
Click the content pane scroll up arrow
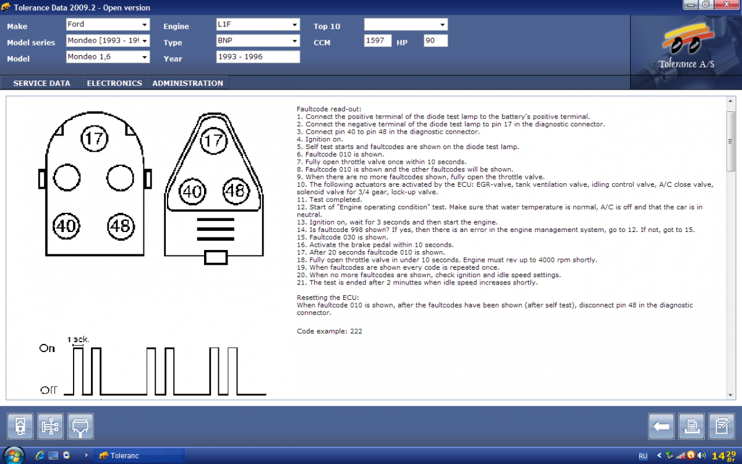pyautogui.click(x=731, y=101)
